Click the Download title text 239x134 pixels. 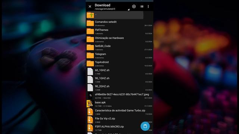[102, 5]
